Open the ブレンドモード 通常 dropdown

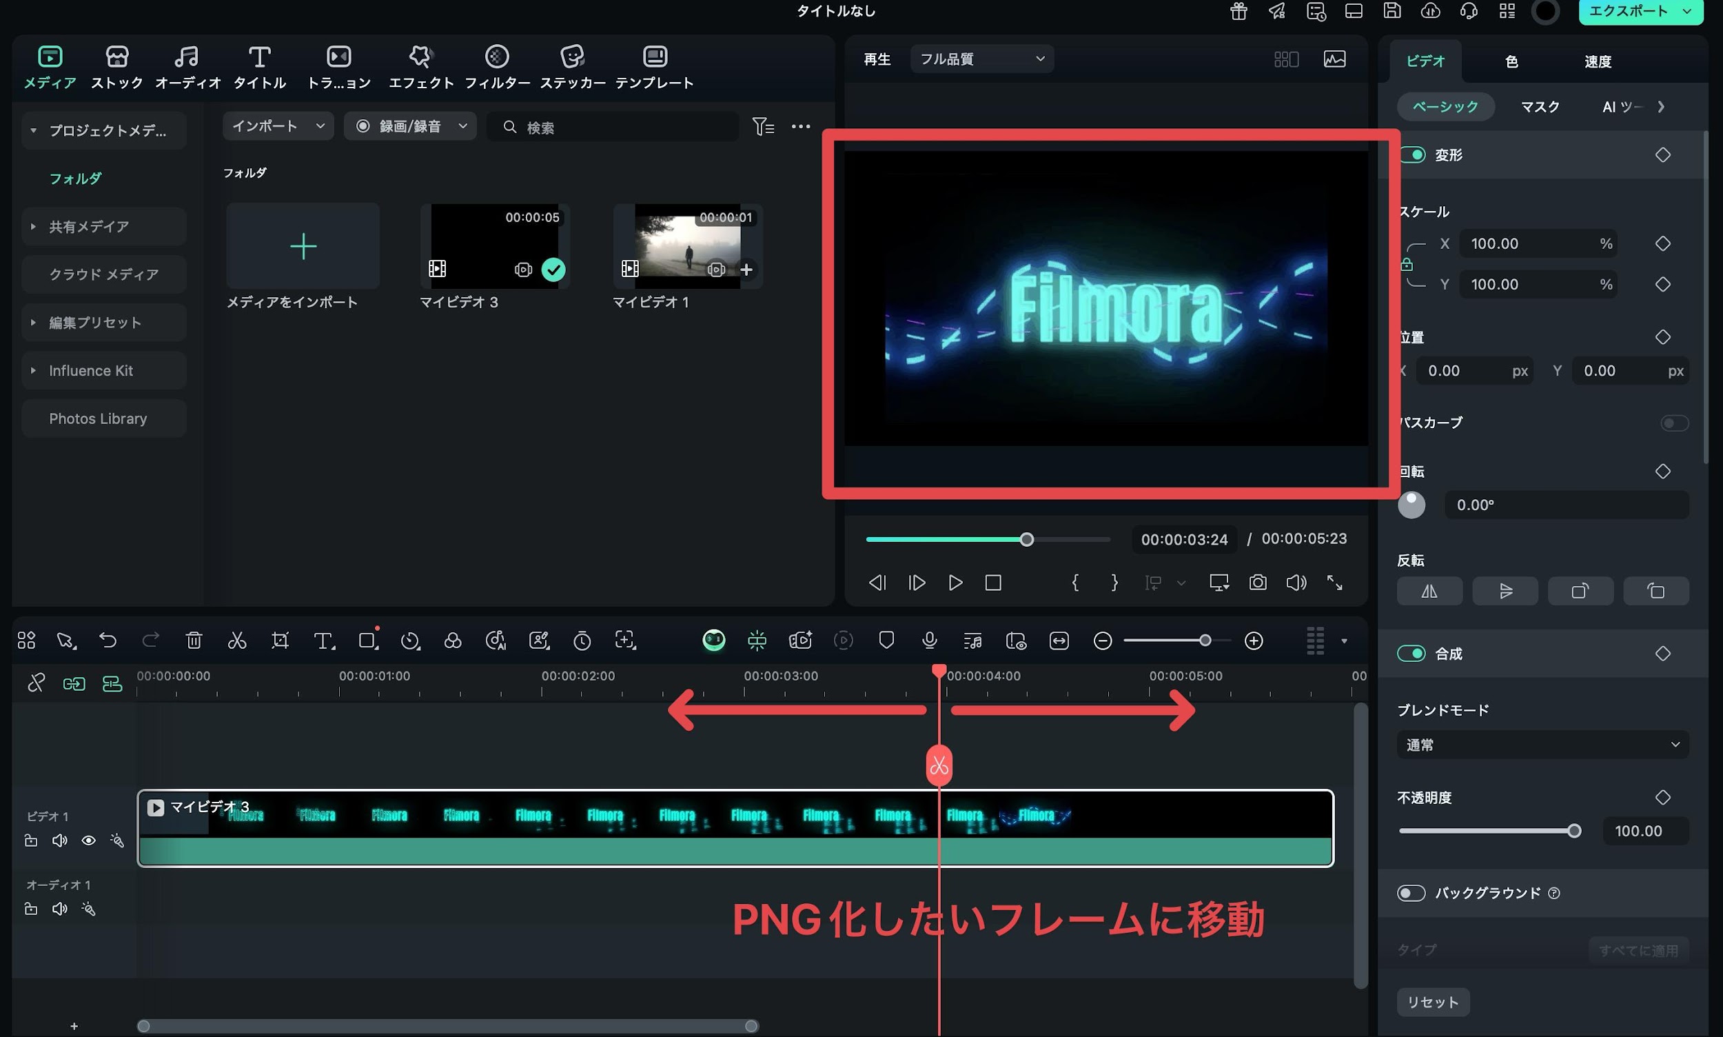click(1542, 744)
